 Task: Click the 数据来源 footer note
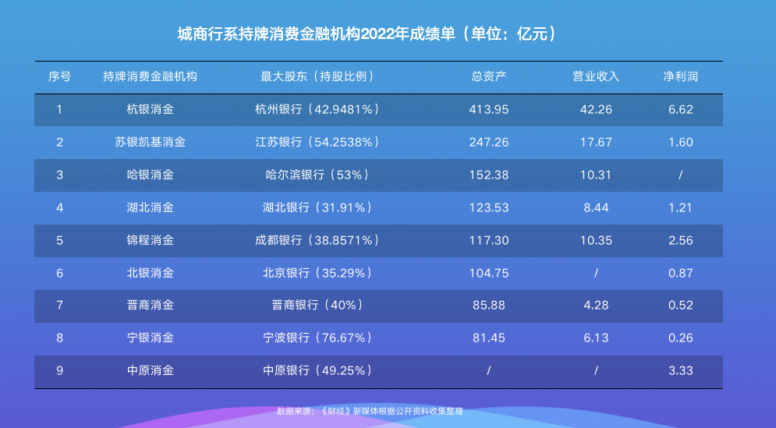coord(370,411)
